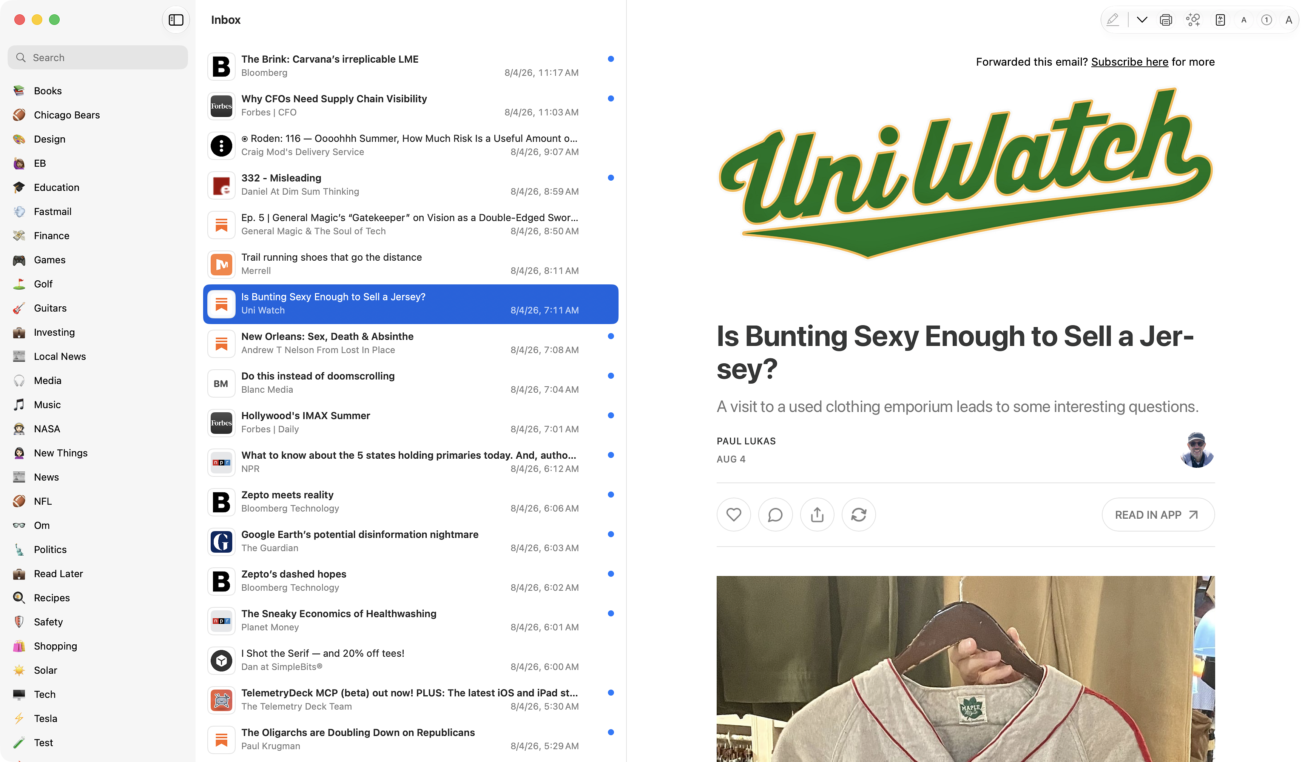Open 'Why CFOs Need Supply Chain Visibility' email
Screen dimensions: 1305x762
click(x=411, y=106)
